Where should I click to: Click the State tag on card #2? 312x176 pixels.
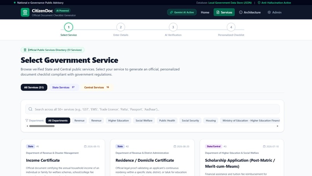(x=120, y=146)
